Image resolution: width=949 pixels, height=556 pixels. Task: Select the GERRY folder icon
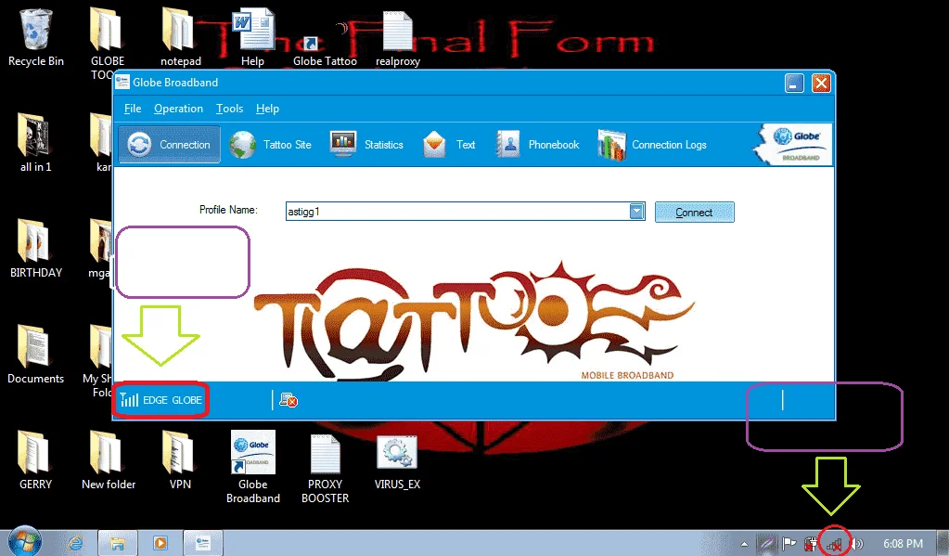(35, 452)
